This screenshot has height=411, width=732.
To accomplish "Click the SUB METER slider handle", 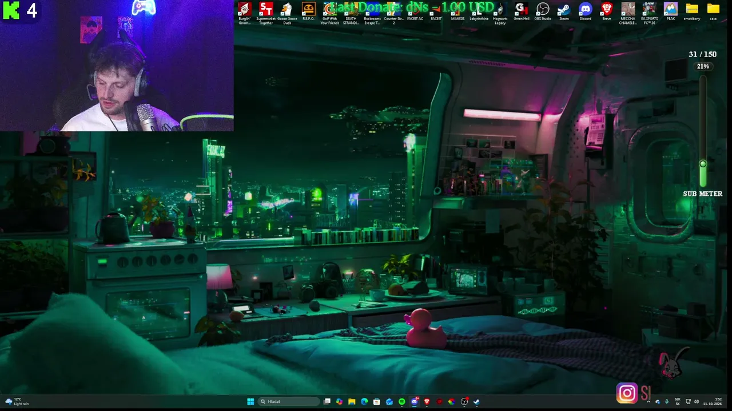I will [703, 164].
